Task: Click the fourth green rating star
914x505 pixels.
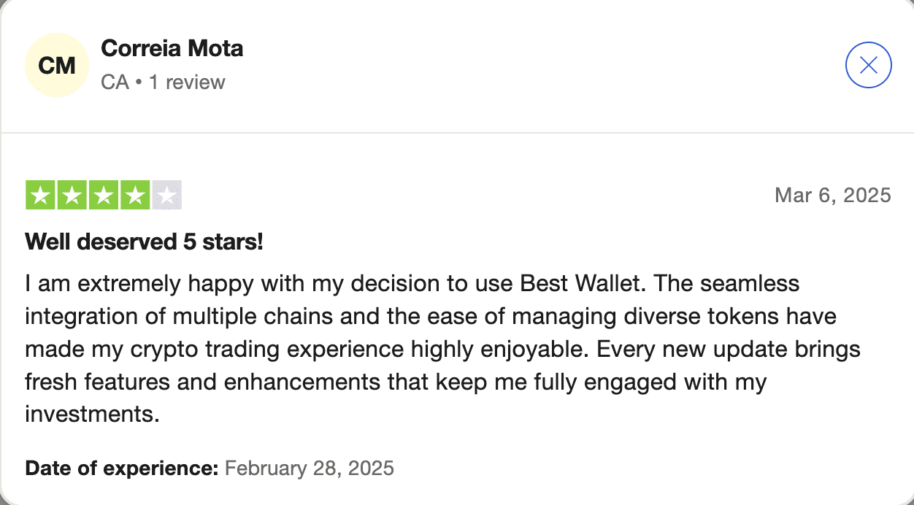Action: [135, 196]
